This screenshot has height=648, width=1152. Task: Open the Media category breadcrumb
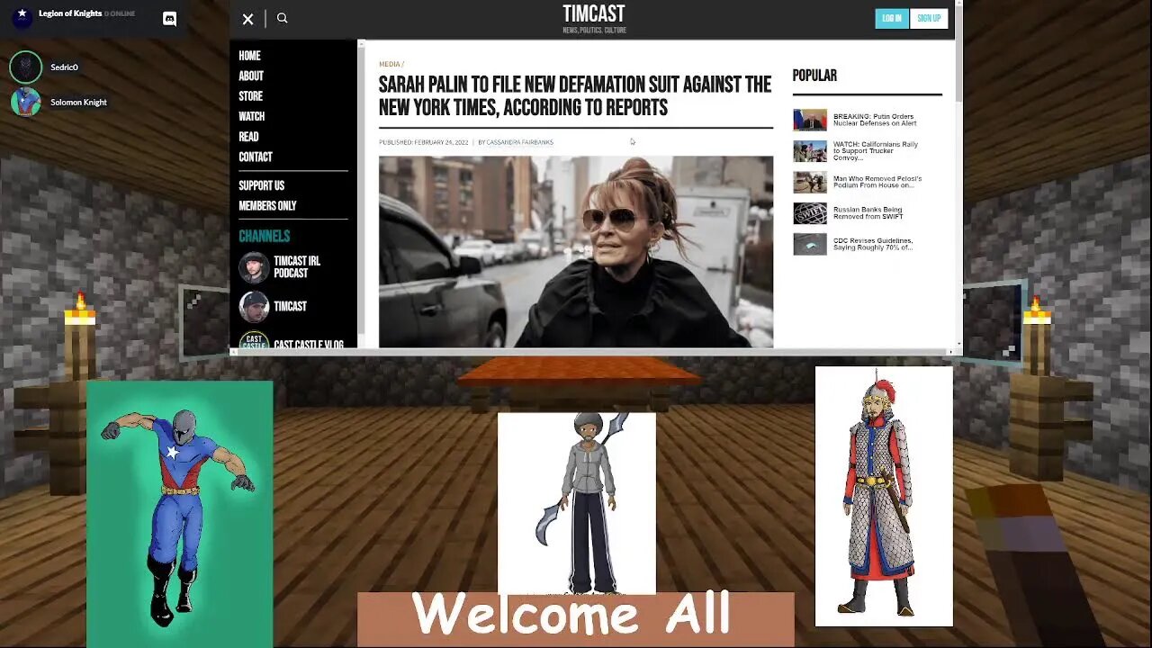tap(390, 65)
